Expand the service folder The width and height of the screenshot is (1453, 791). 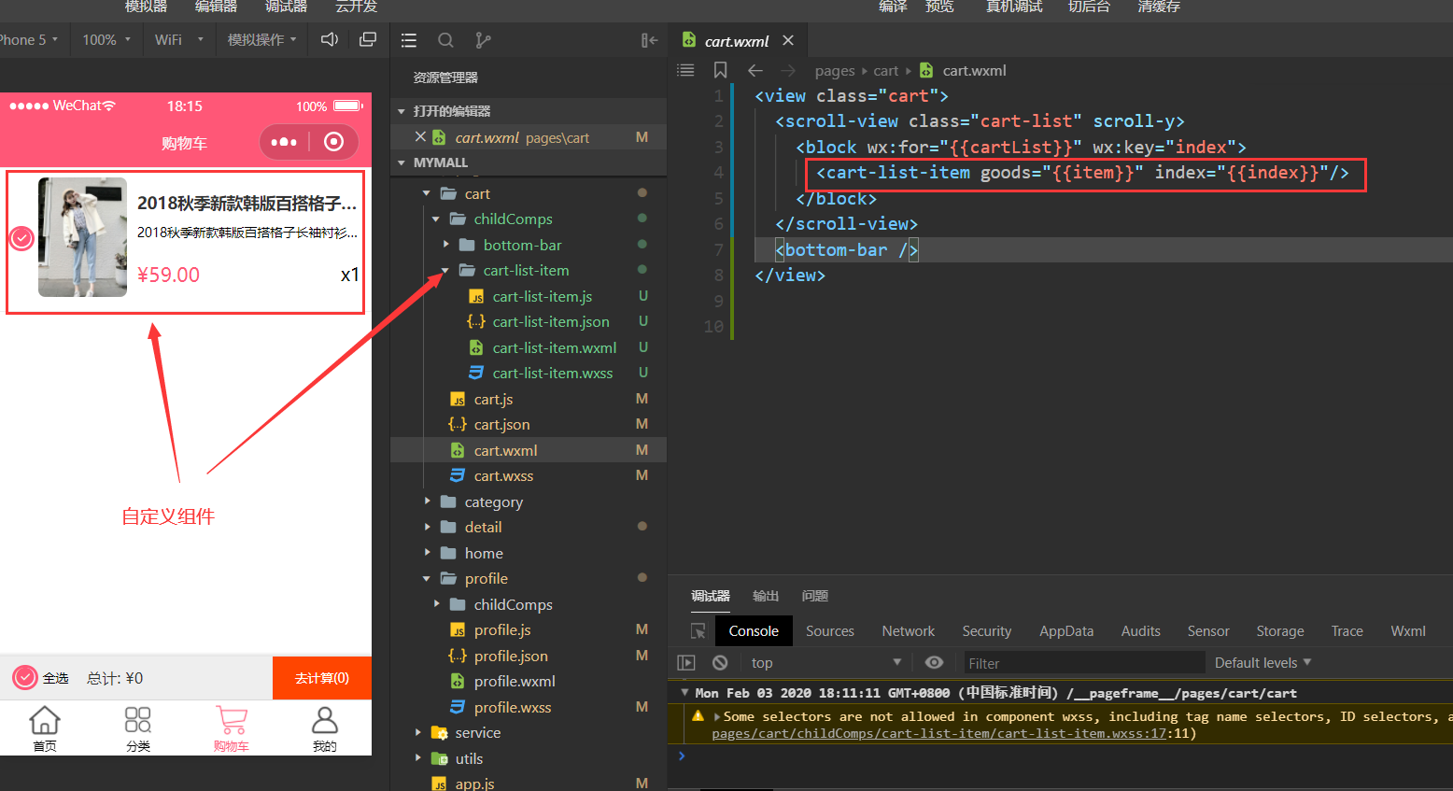coord(417,732)
